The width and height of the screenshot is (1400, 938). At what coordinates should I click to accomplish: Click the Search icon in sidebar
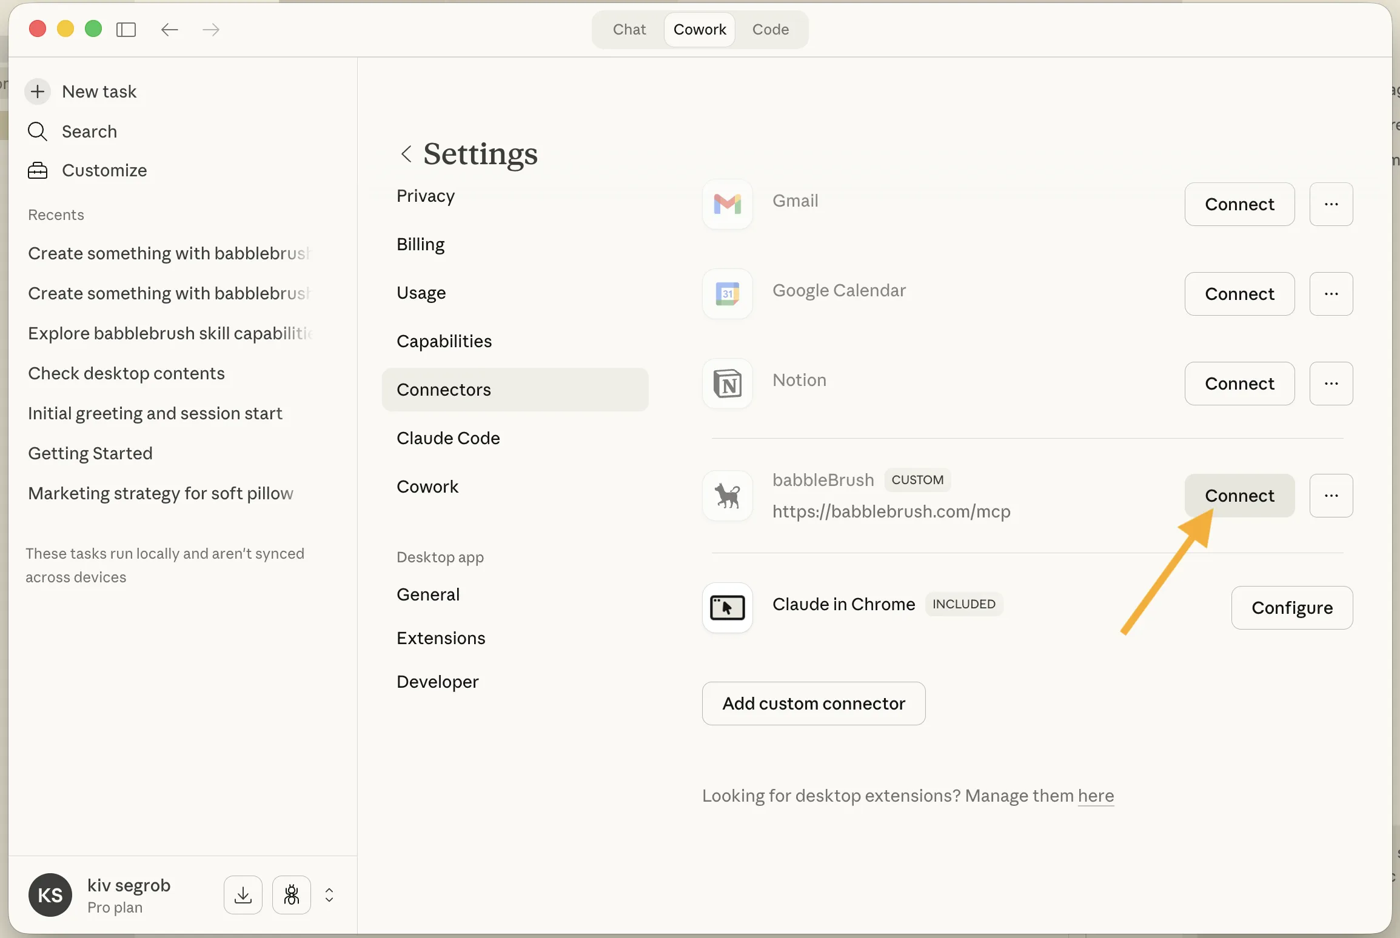tap(37, 131)
